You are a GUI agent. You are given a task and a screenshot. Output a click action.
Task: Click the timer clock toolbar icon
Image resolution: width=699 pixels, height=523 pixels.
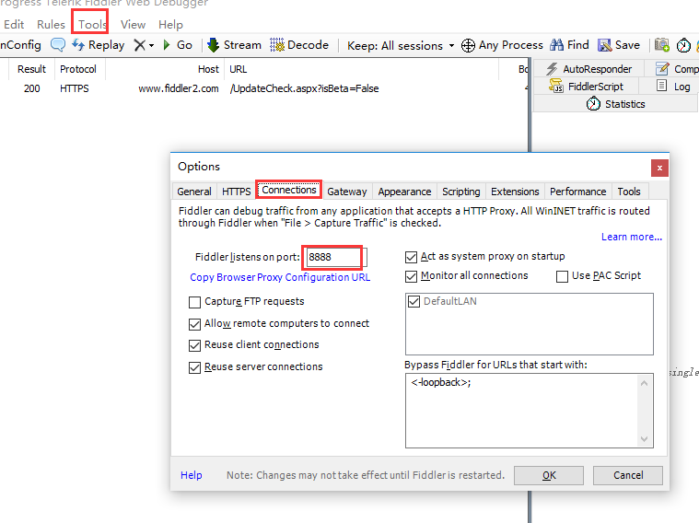[684, 45]
